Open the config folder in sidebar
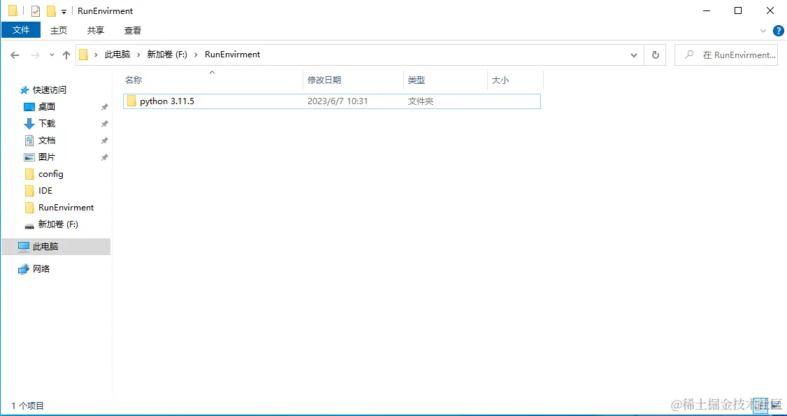This screenshot has width=787, height=416. pyautogui.click(x=51, y=173)
